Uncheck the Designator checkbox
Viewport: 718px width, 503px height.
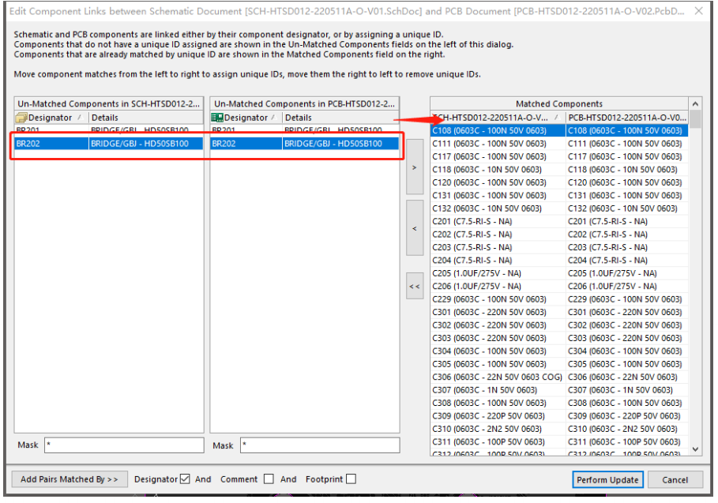185,479
